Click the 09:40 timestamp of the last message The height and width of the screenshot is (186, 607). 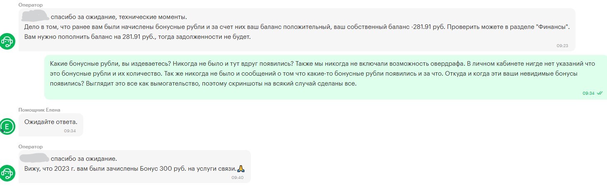click(238, 177)
